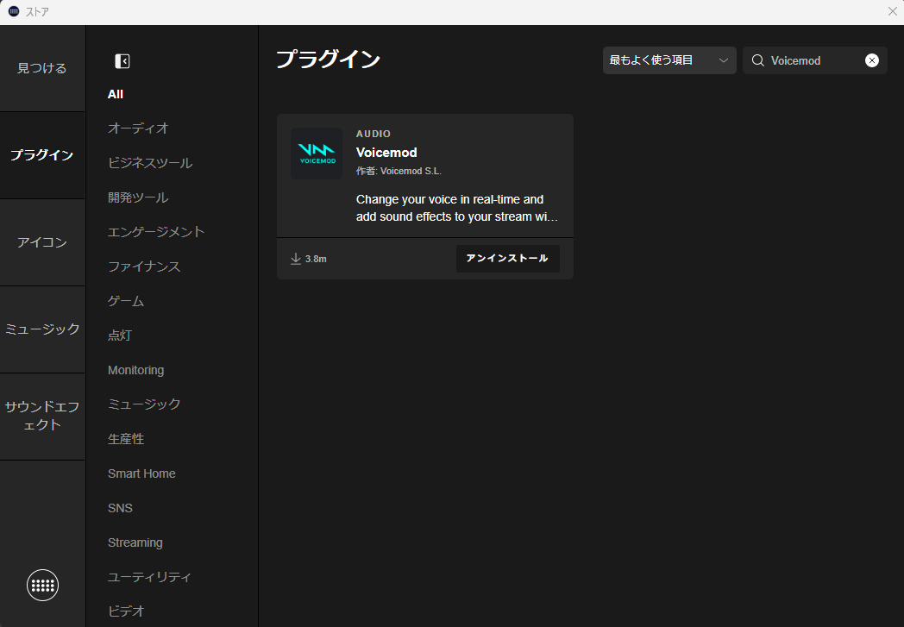Switch to the サウンドエフェクト tab

click(x=42, y=416)
